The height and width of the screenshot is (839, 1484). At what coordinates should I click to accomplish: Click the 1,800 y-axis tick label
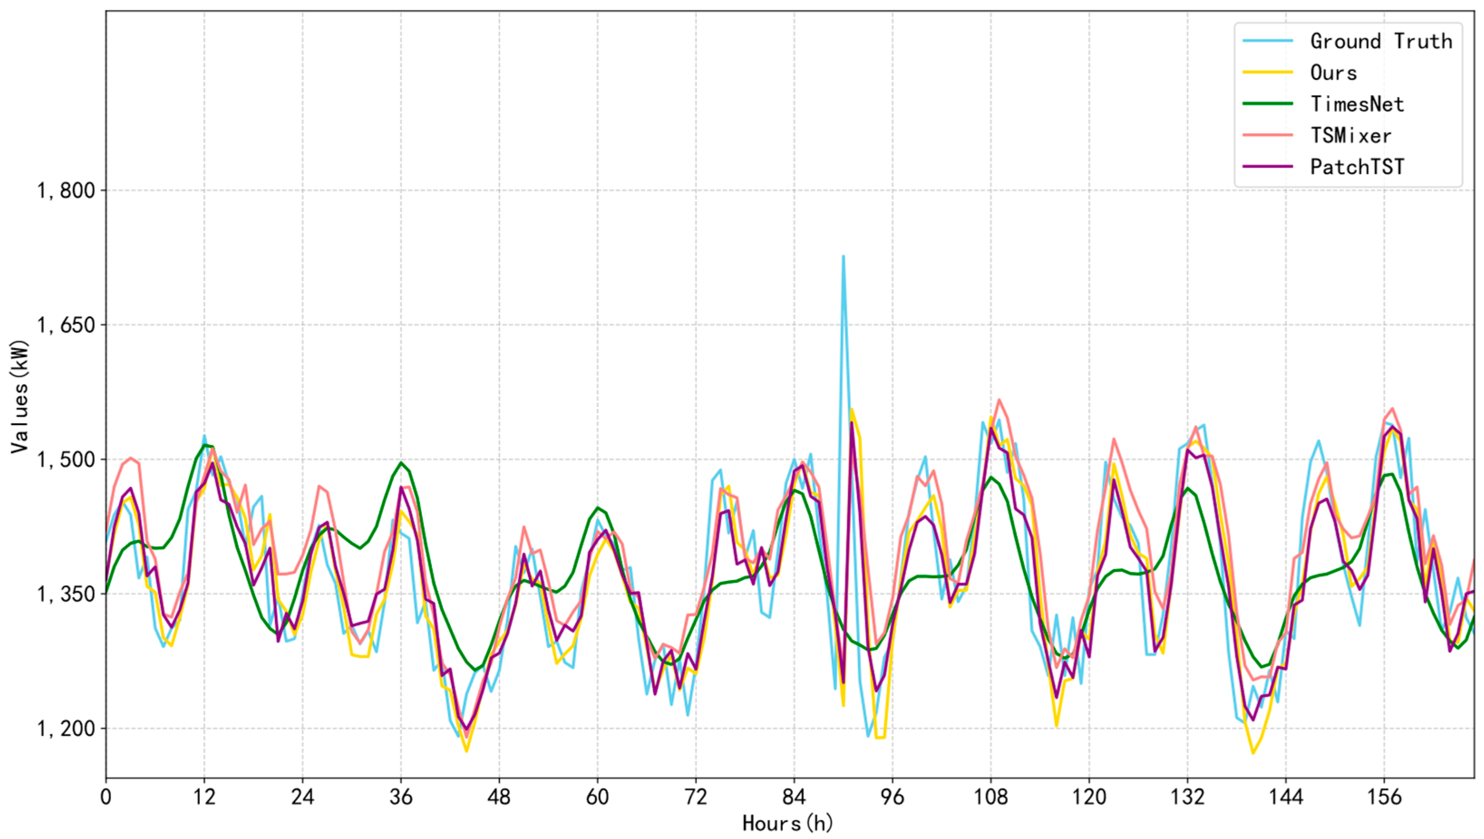66,190
